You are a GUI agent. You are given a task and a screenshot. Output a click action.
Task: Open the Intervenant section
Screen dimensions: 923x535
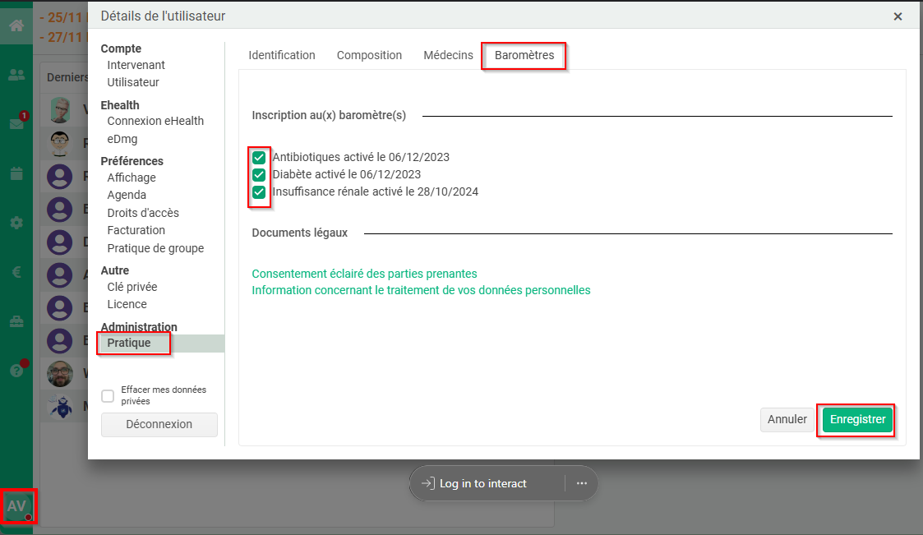tap(136, 65)
